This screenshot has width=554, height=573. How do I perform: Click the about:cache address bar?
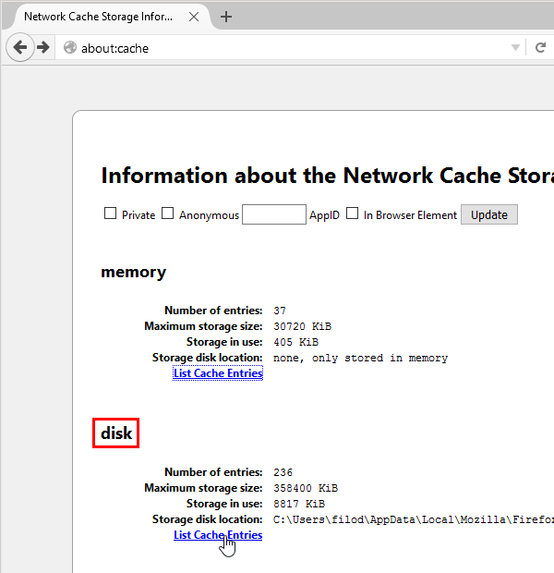click(x=285, y=48)
